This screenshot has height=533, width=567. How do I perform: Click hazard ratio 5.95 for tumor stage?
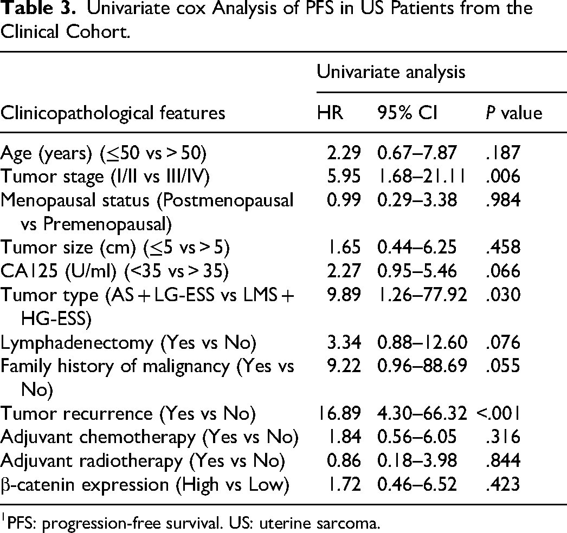pos(344,176)
